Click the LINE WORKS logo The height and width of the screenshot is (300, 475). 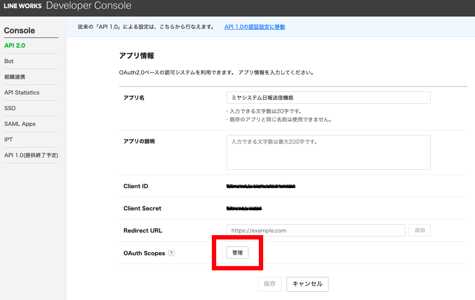pyautogui.click(x=23, y=6)
